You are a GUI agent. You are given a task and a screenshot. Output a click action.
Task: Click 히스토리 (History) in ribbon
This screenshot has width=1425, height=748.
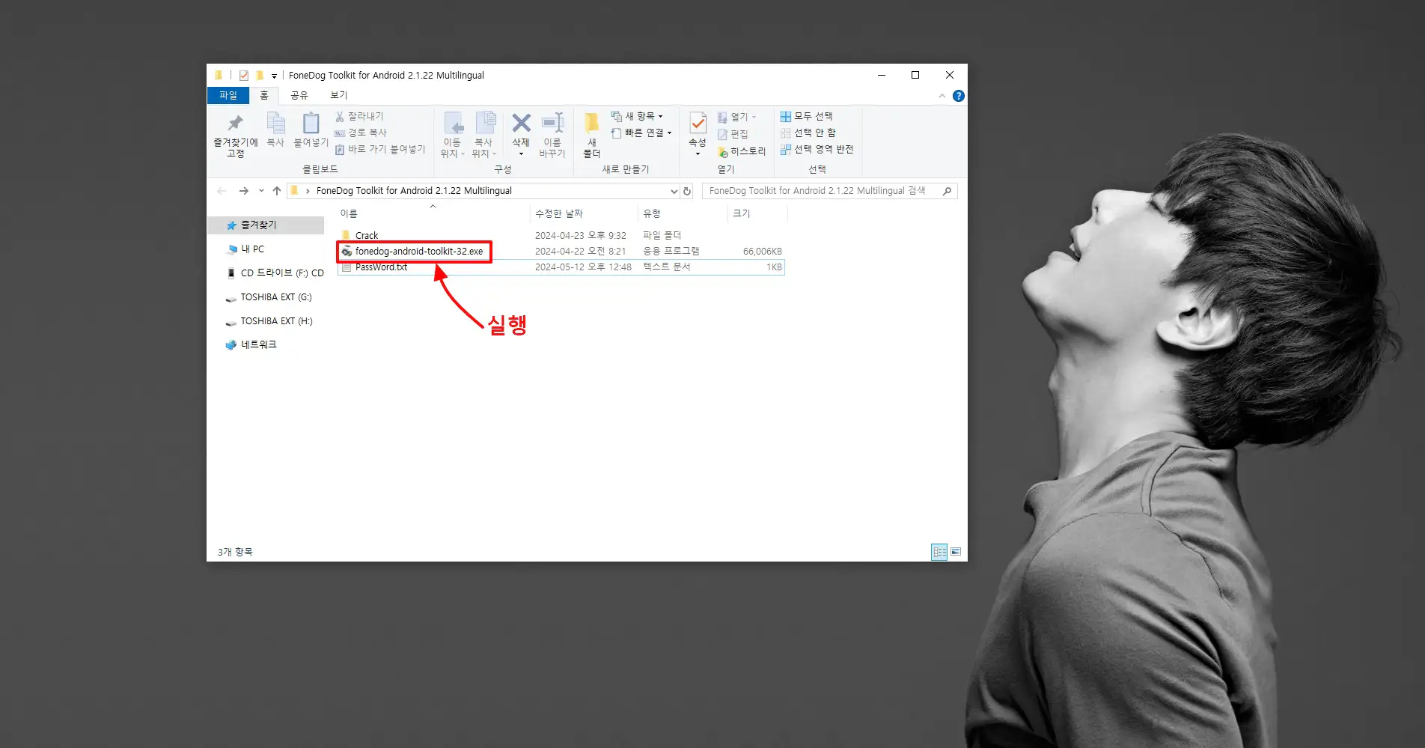tap(742, 151)
